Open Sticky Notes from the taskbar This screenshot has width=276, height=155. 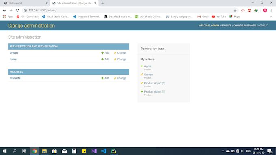[84, 151]
